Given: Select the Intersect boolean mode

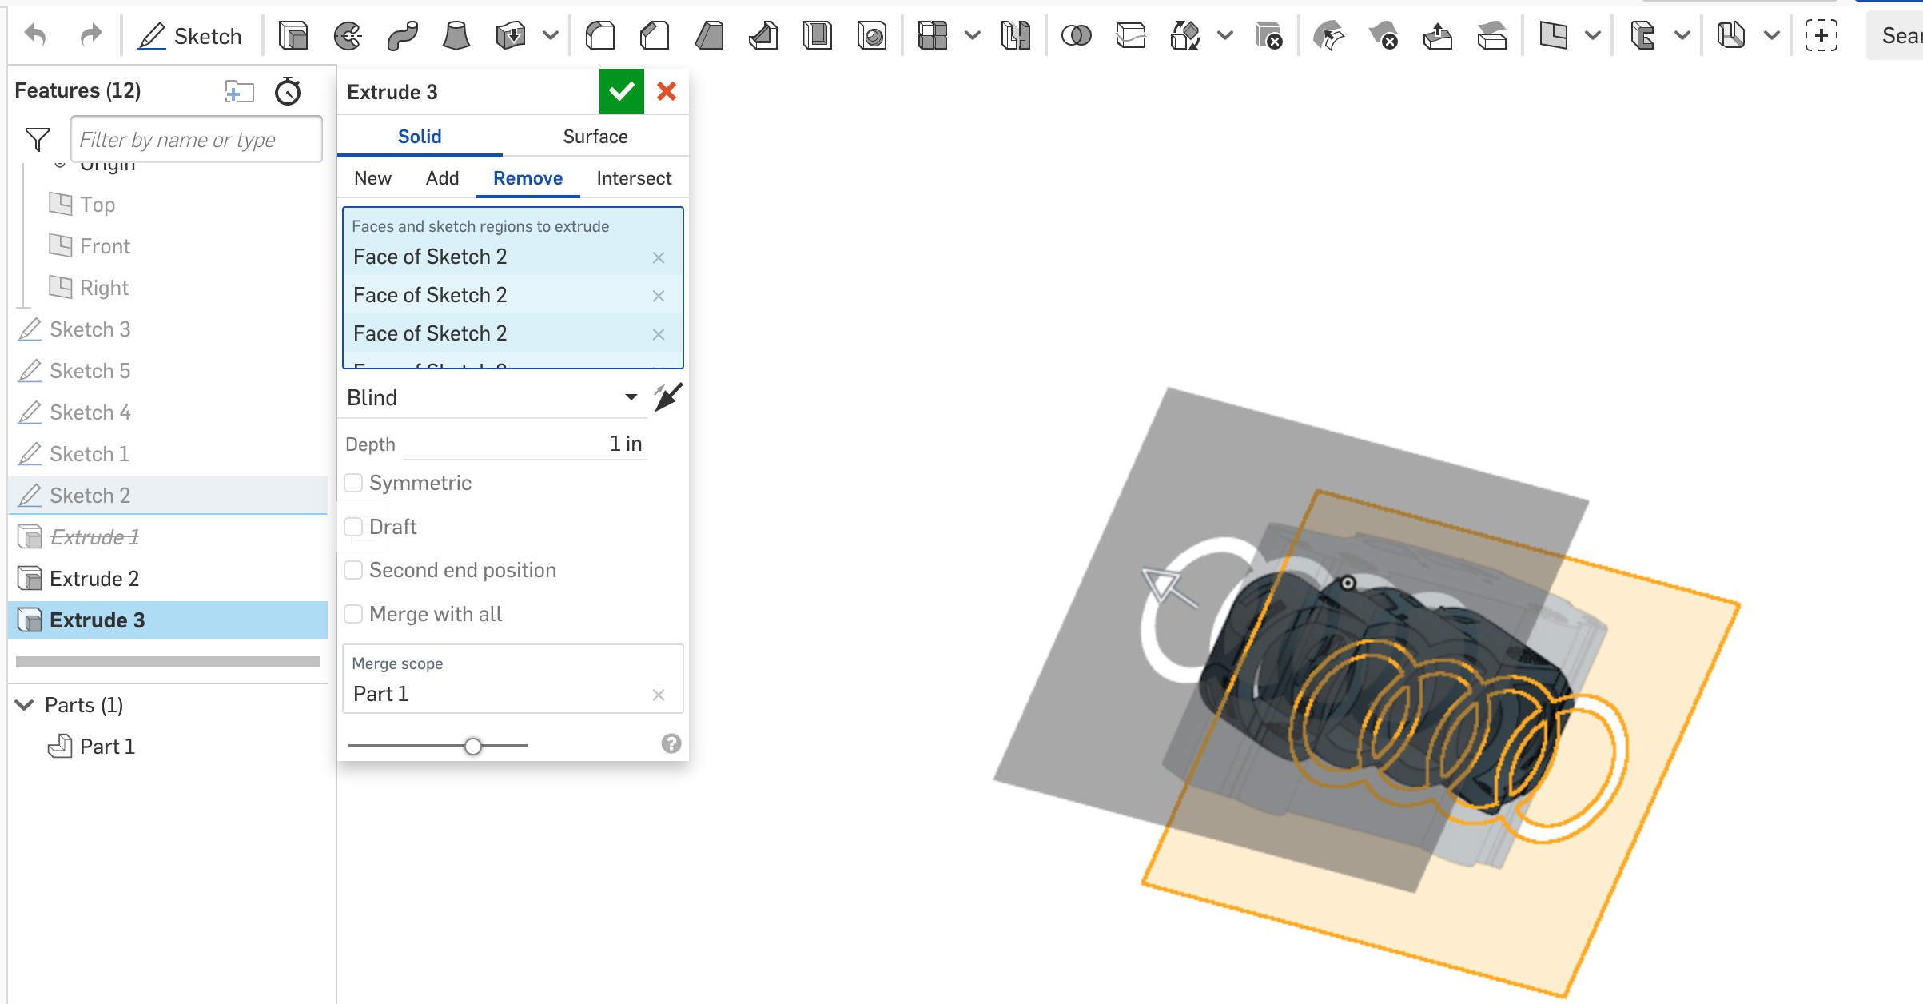Looking at the screenshot, I should pyautogui.click(x=634, y=177).
